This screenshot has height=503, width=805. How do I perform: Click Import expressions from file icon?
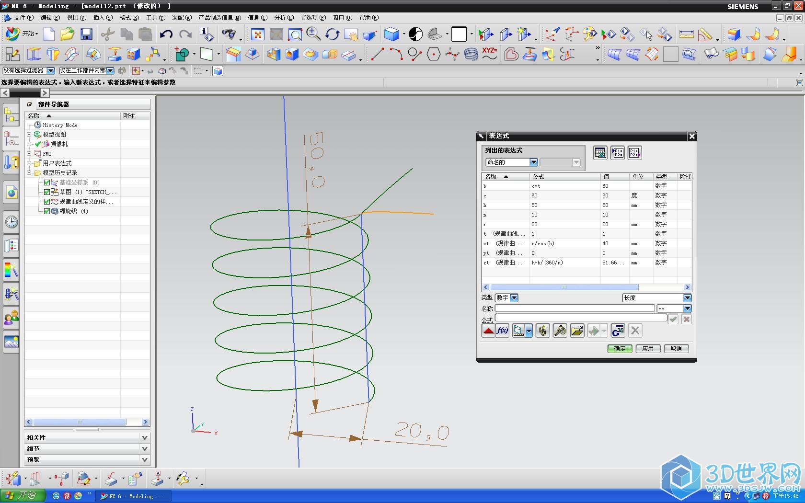(617, 153)
